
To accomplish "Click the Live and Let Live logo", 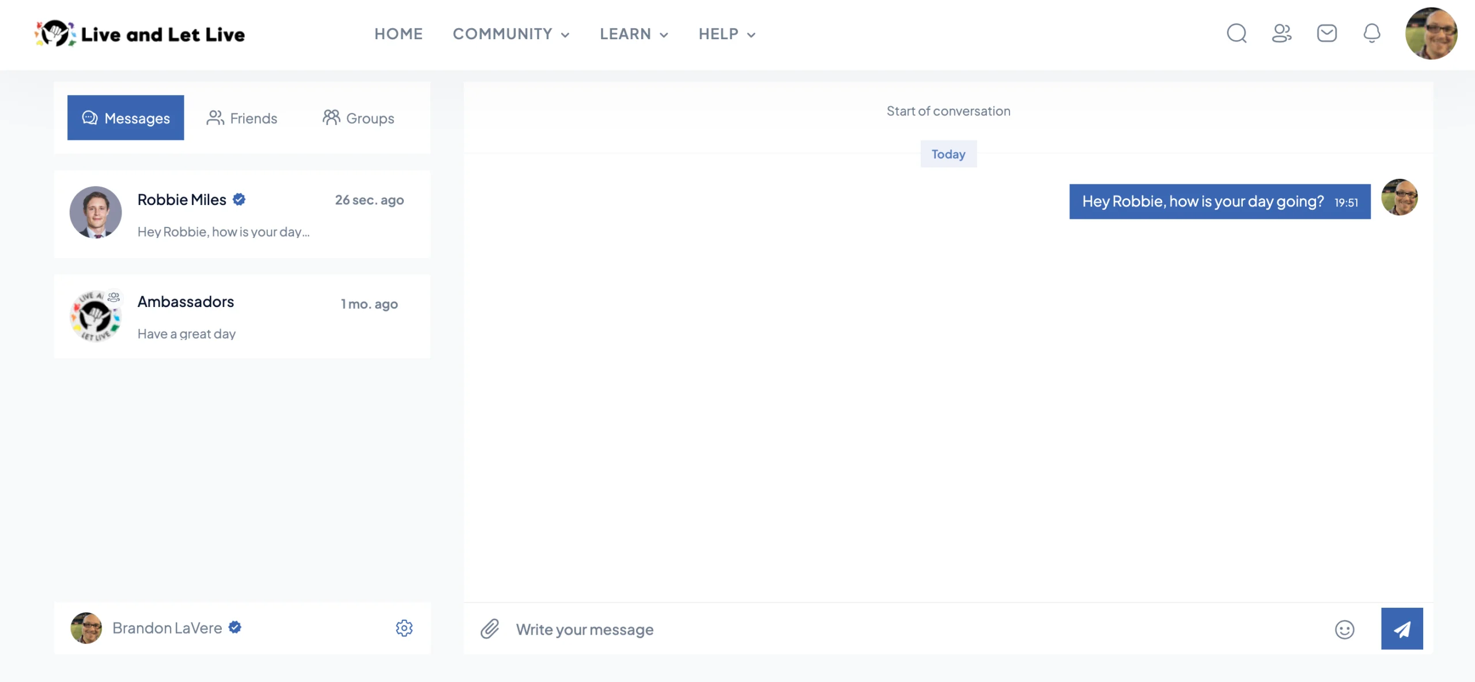I will pos(140,34).
